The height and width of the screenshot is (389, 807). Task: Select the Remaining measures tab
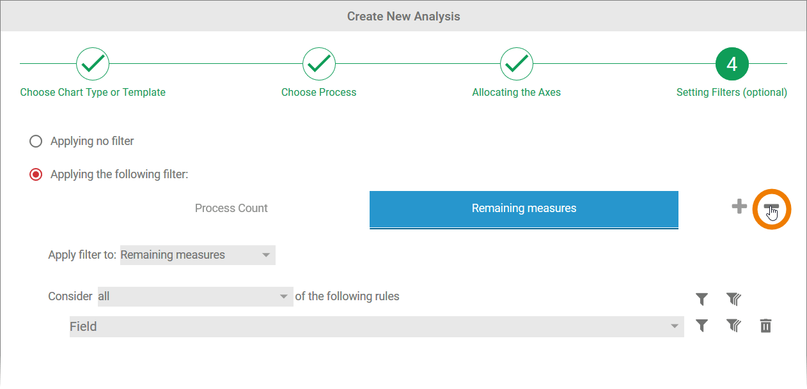click(x=524, y=208)
